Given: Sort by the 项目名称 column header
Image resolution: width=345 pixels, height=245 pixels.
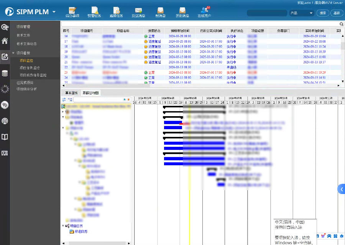Looking at the screenshot, I should [123, 31].
